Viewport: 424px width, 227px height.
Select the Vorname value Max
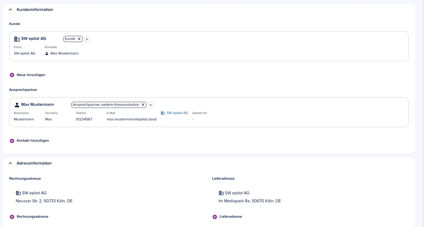coord(49,119)
